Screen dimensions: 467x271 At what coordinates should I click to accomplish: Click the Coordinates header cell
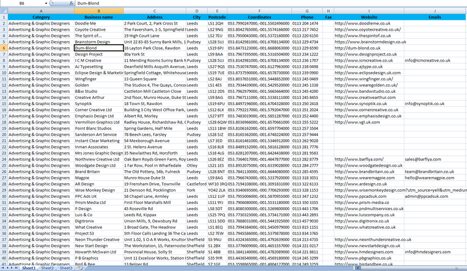(x=259, y=17)
